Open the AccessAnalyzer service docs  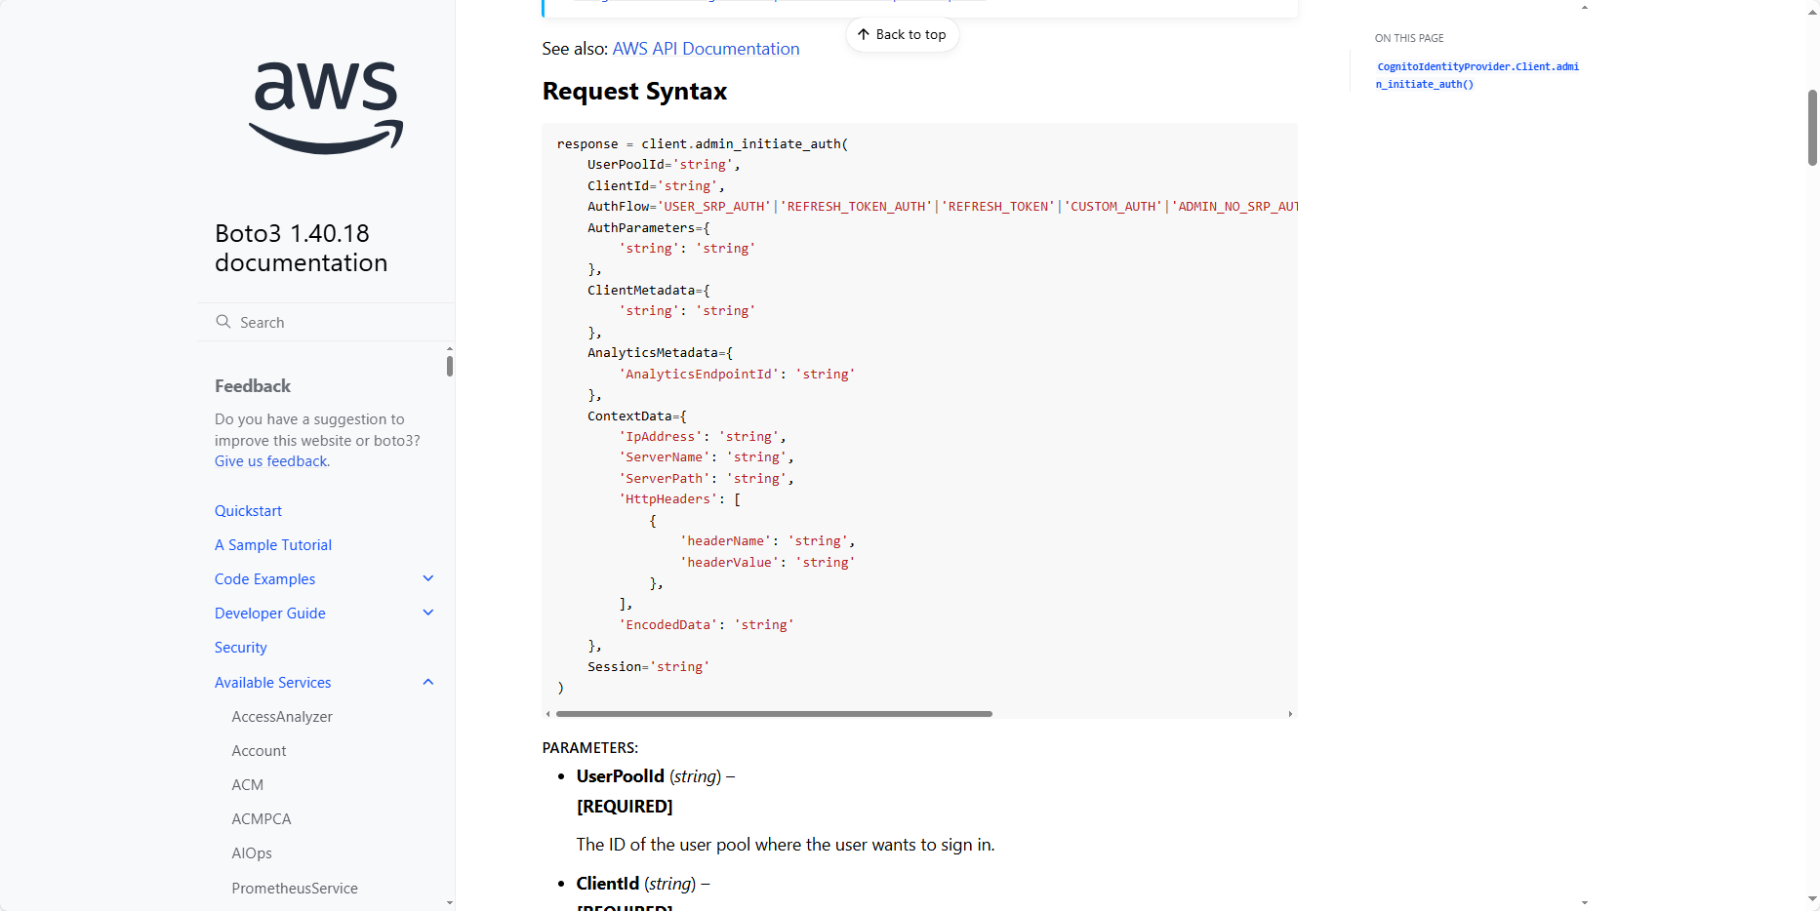coord(282,717)
